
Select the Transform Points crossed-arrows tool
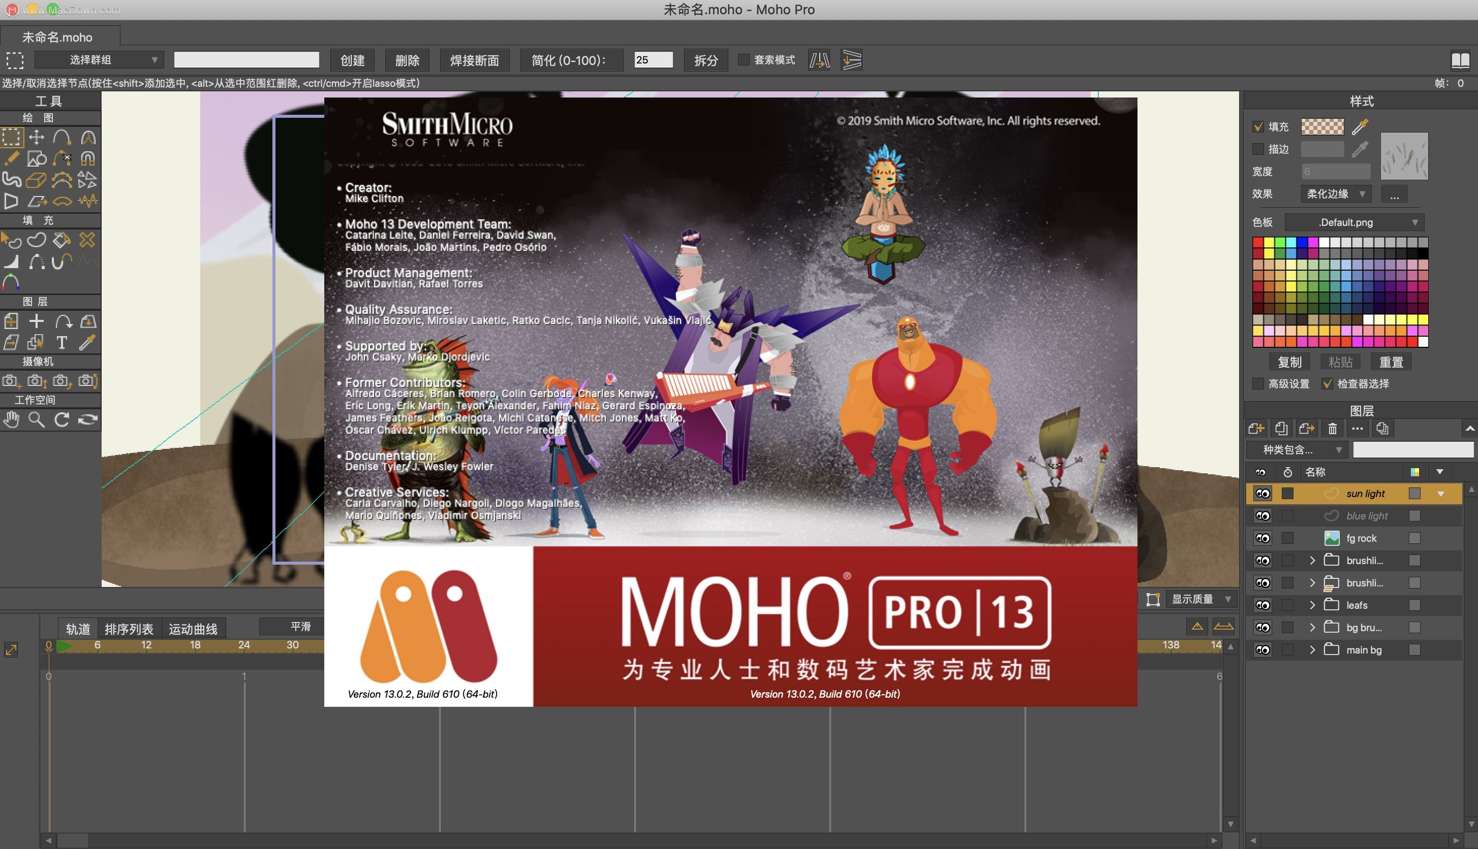(37, 138)
